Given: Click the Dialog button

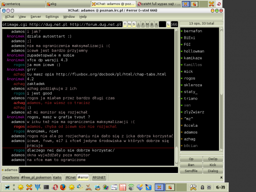Looking at the screenshot, I should 213,171.
